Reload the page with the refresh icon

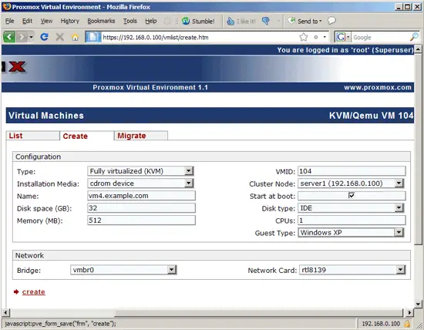point(44,37)
